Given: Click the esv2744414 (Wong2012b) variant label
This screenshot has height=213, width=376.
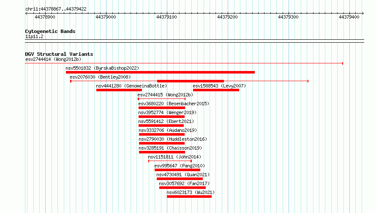Looking at the screenshot, I should pyautogui.click(x=53, y=59).
